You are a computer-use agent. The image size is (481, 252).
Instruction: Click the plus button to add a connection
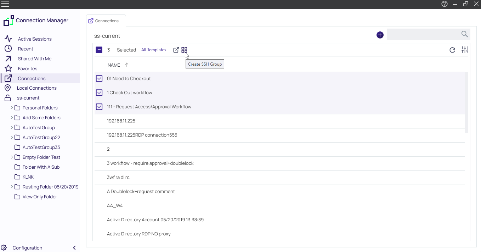click(380, 35)
